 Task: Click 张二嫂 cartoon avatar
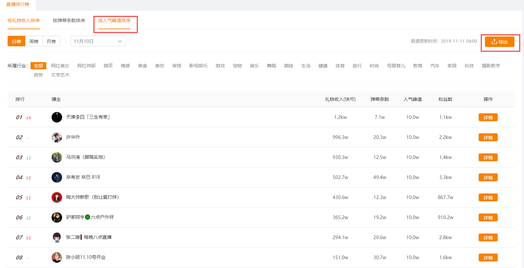coord(57,237)
